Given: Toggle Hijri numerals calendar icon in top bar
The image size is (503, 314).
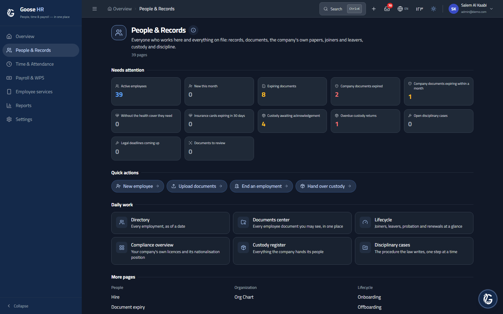Looking at the screenshot, I should pos(419,9).
